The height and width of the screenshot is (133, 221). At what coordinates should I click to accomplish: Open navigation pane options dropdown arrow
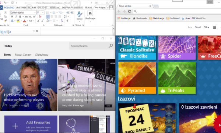(x=34, y=31)
